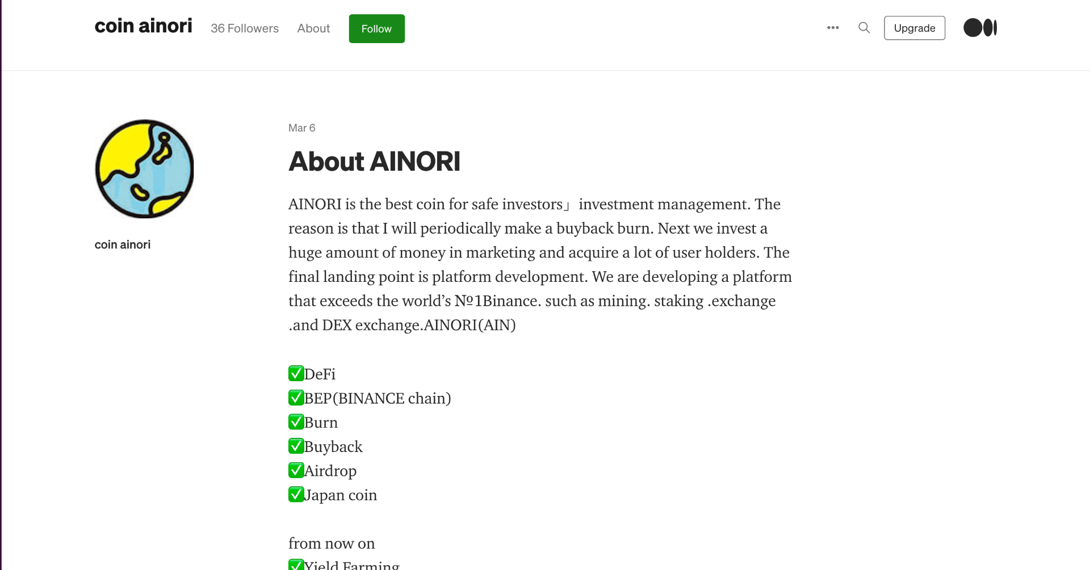Image resolution: width=1090 pixels, height=570 pixels.
Task: Click the green check emoji beside Burn
Action: click(296, 422)
